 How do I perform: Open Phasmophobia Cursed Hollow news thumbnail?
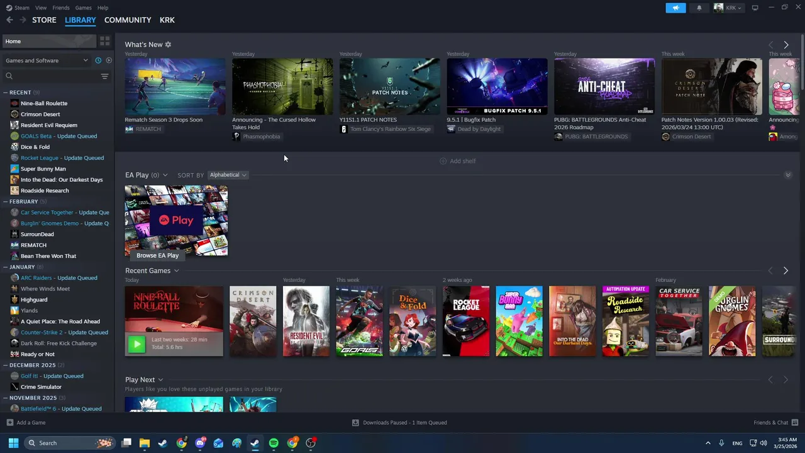tap(282, 87)
